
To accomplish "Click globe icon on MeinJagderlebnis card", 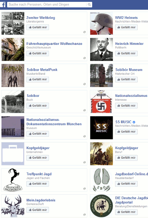I will [84, 215].
